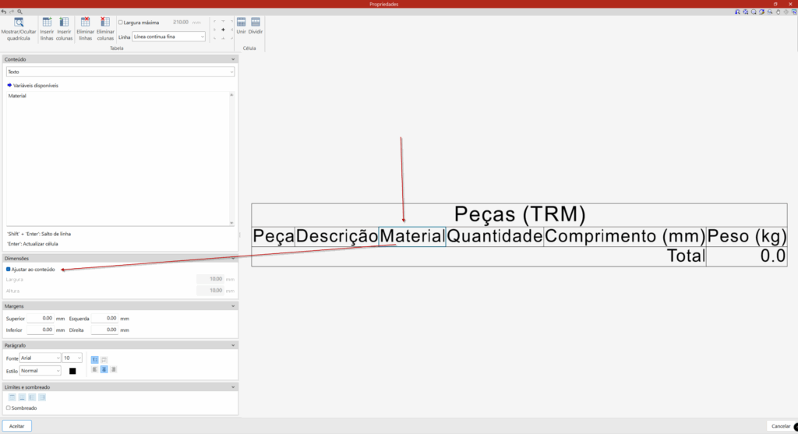798x434 pixels.
Task: Click the Eliminar linhas icon
Action: (85, 23)
